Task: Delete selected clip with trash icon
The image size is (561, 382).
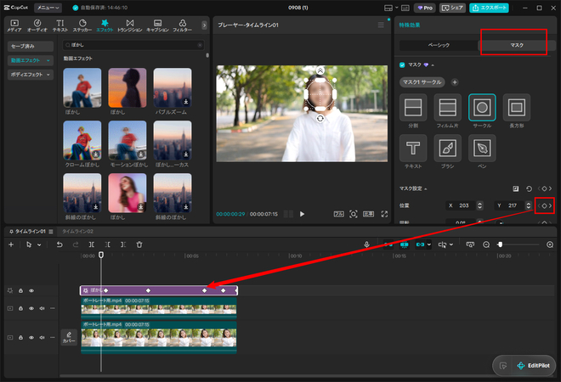Action: [139, 244]
